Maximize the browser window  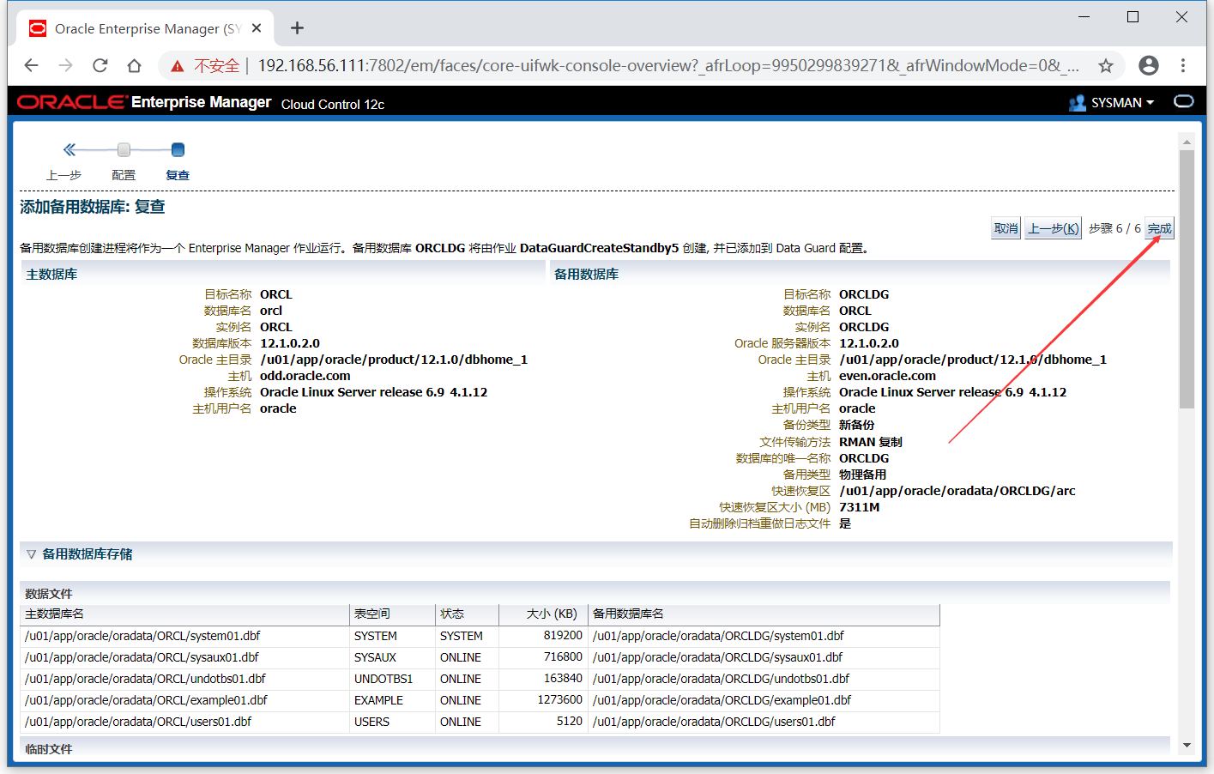point(1132,17)
